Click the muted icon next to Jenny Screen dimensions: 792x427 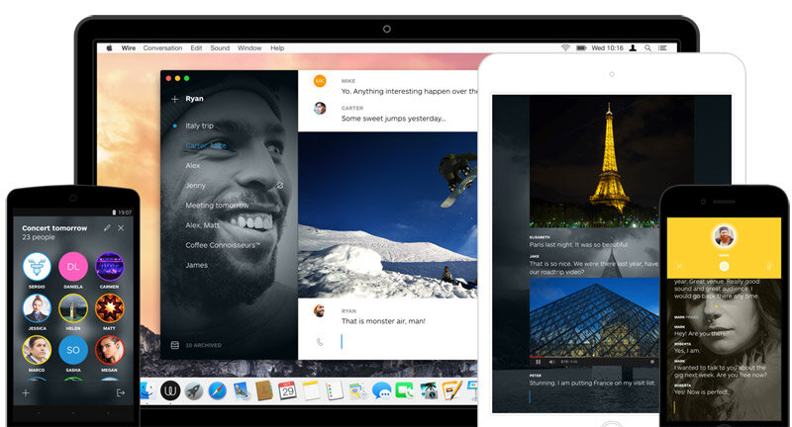[279, 185]
